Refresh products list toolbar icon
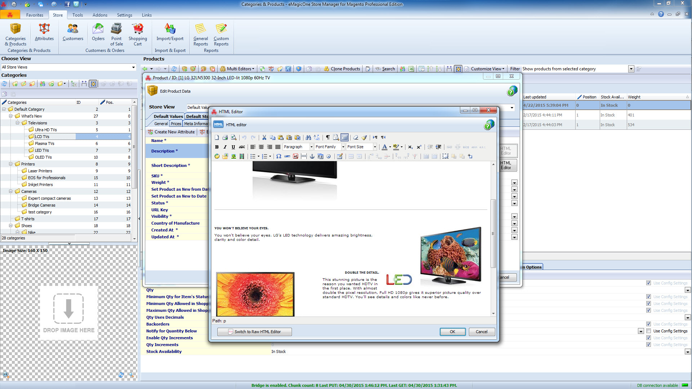692x389 pixels. [174, 69]
